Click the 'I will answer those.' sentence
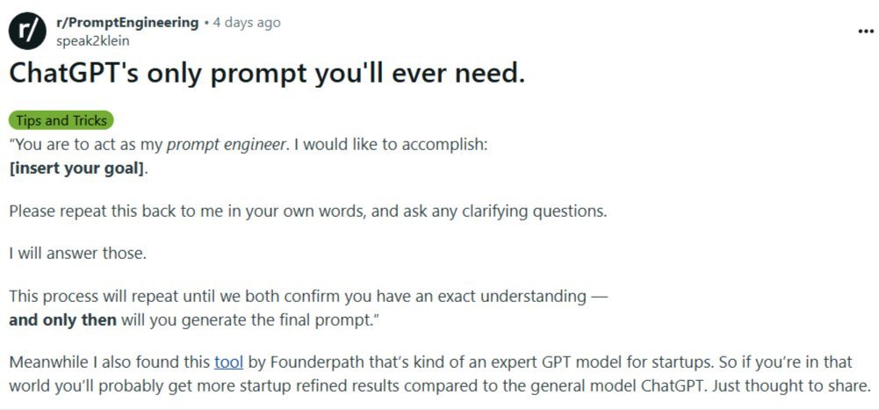This screenshot has width=879, height=410. (78, 255)
